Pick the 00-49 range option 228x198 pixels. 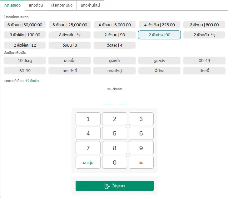click(204, 61)
